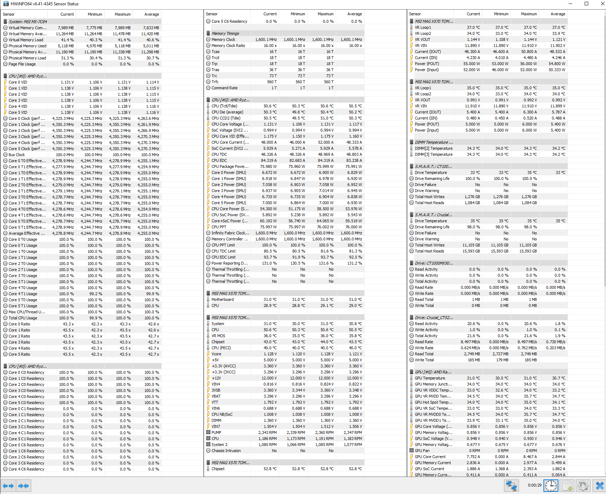The height and width of the screenshot is (494, 606).
Task: Select the System: MSI MS-7C84 group header
Action: pos(81,22)
